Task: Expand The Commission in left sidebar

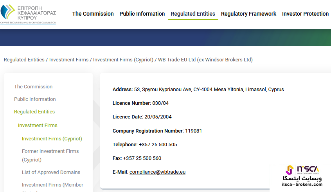Action: pyautogui.click(x=33, y=87)
